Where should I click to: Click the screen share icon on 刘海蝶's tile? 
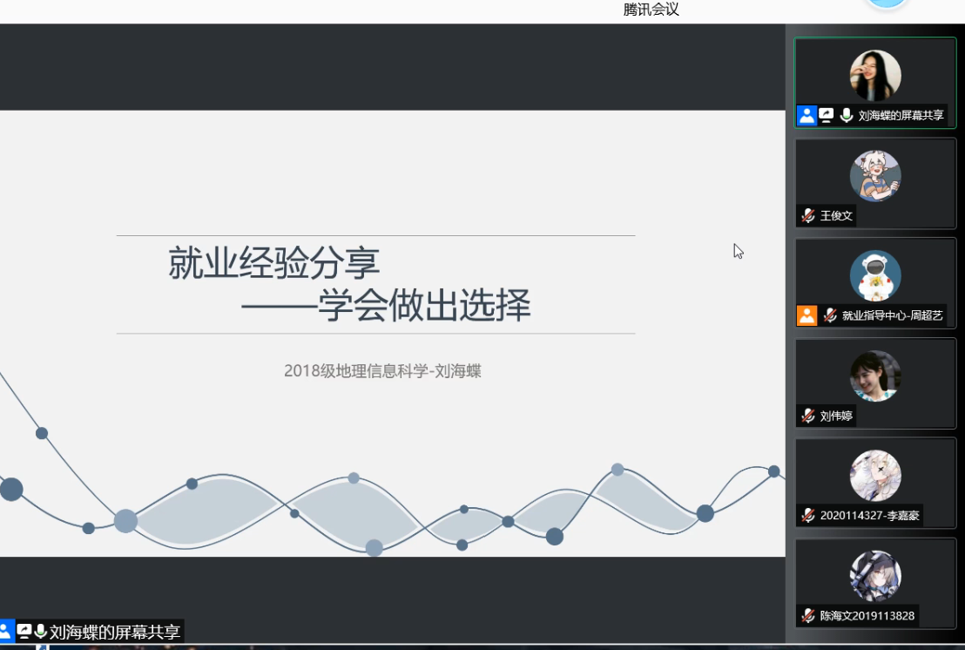[x=827, y=115]
